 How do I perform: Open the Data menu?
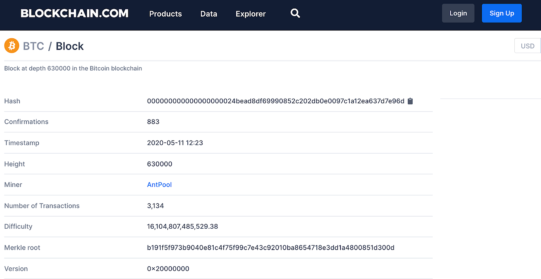[x=209, y=14]
